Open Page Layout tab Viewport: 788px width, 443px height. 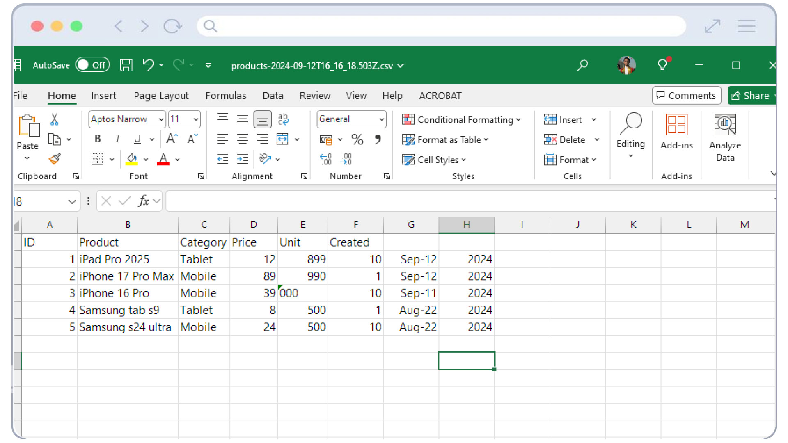pos(161,96)
